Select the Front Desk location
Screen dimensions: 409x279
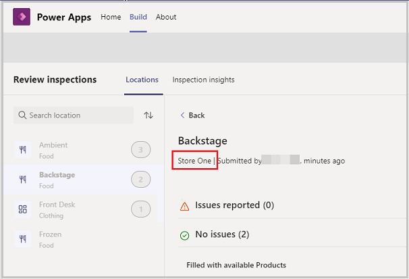tap(82, 209)
